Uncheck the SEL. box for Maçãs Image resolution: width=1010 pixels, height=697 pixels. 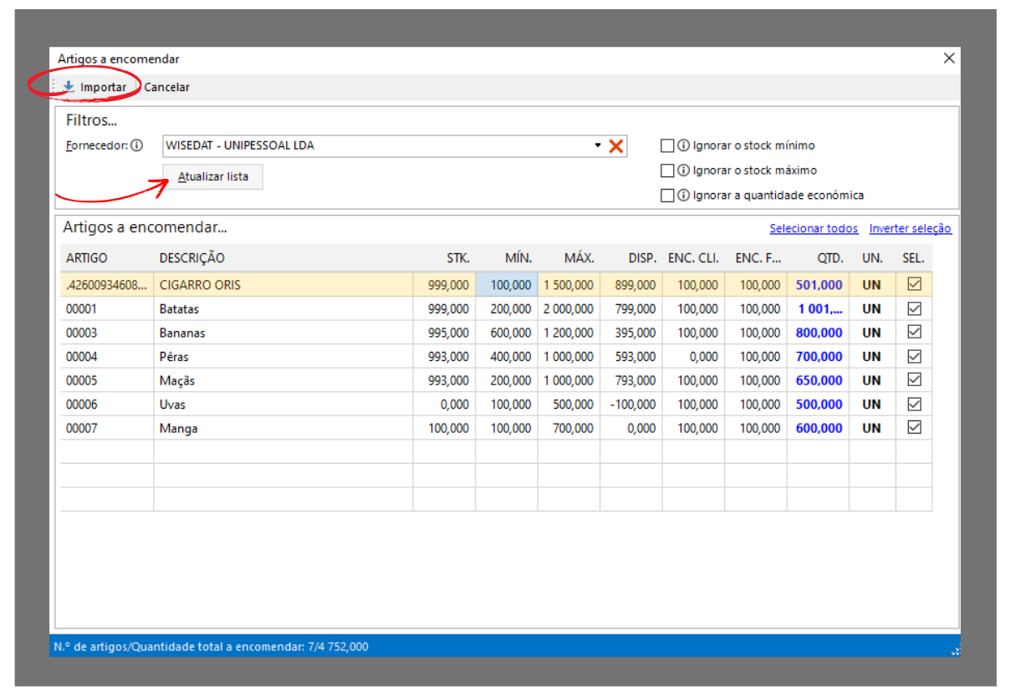tap(914, 379)
